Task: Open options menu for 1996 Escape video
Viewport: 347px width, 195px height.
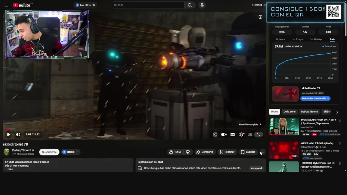Action: point(340,120)
